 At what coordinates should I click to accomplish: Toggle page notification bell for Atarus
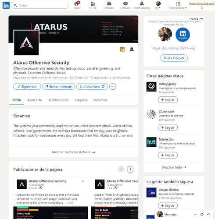click(x=132, y=49)
